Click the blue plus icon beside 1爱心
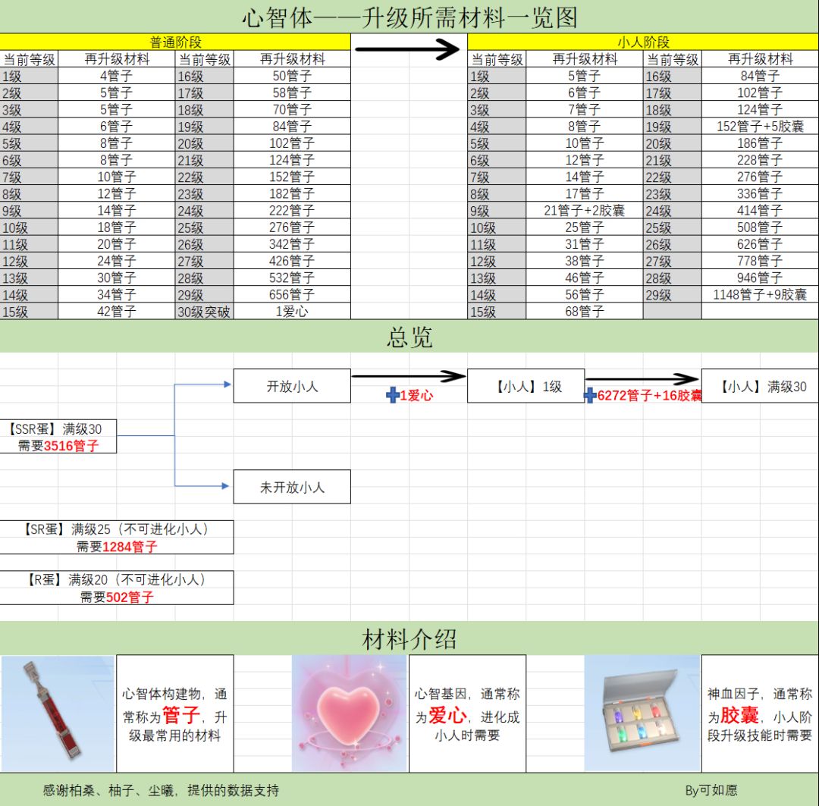 (x=393, y=396)
